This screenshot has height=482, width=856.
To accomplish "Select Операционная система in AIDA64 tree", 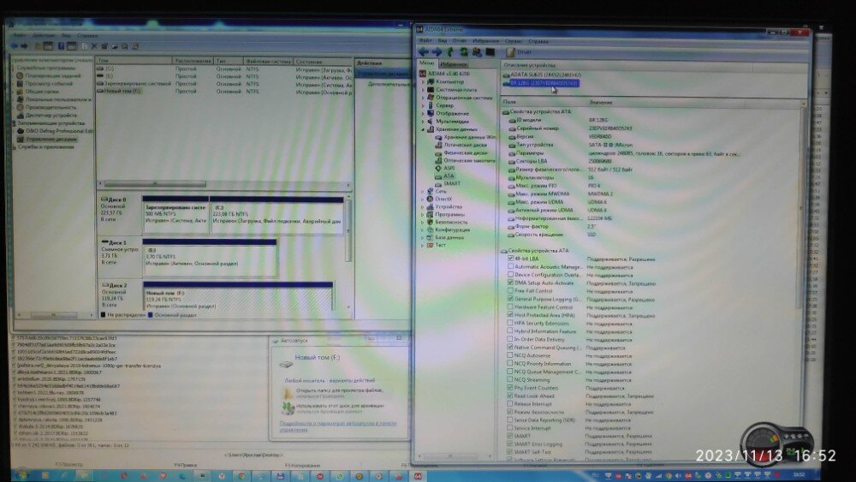I will pos(463,97).
